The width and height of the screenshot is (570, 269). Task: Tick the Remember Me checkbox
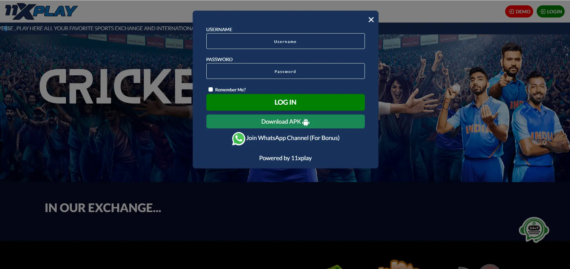(x=211, y=90)
